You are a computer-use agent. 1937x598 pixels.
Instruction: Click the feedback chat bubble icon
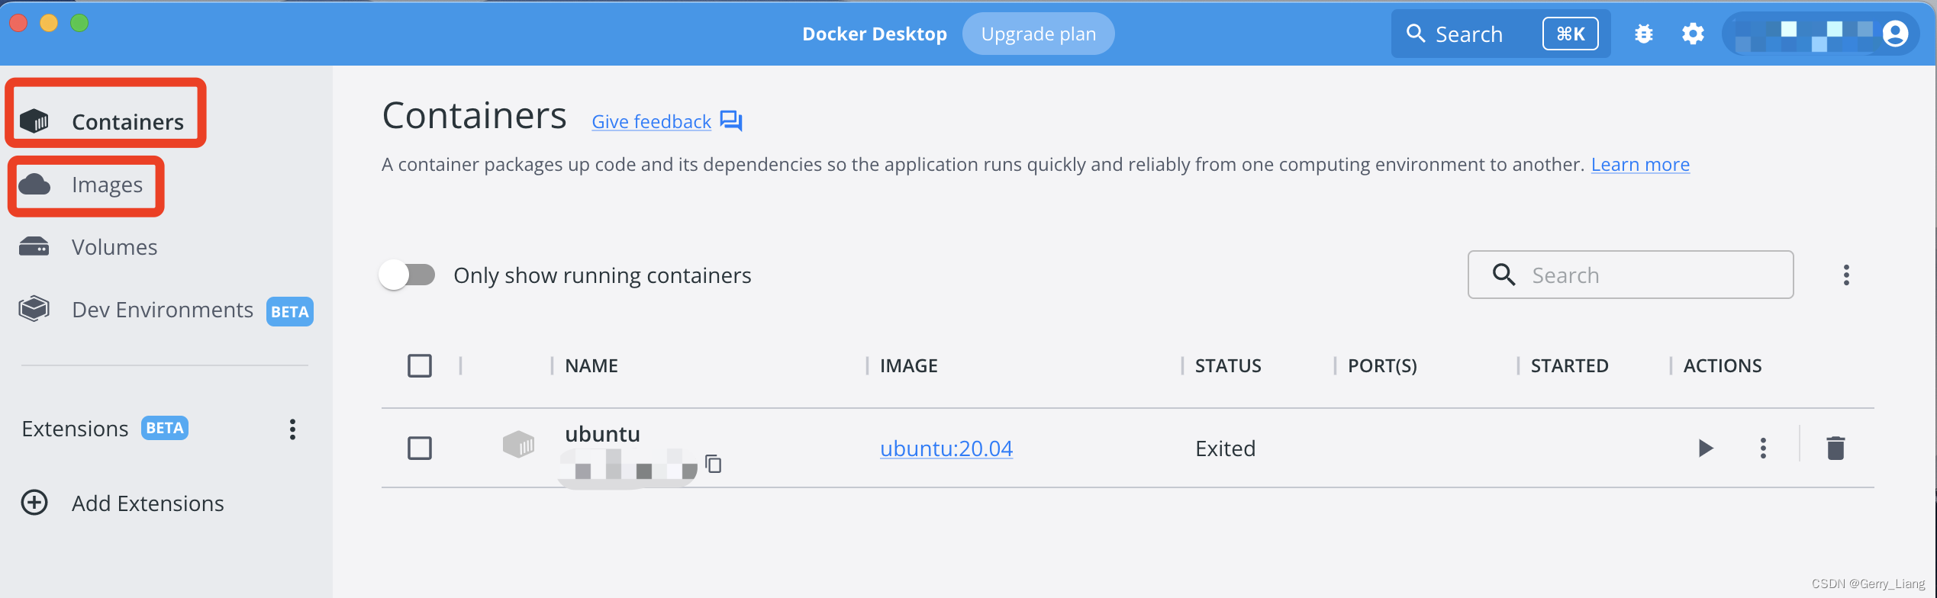tap(731, 121)
